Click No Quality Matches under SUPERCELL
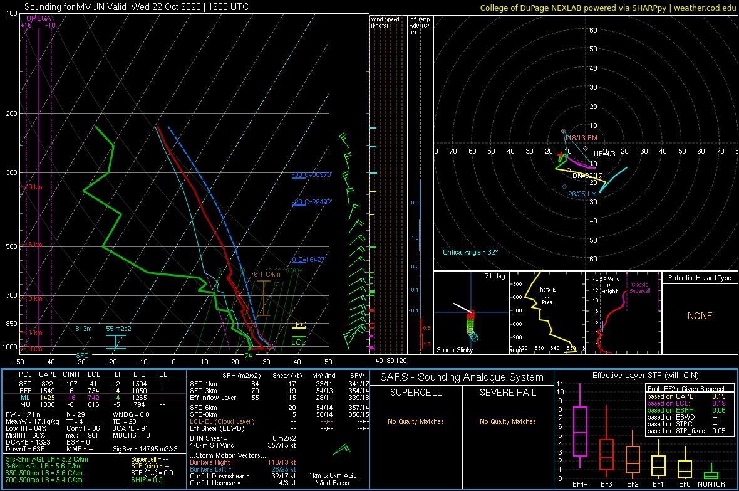The width and height of the screenshot is (739, 491). 416,421
